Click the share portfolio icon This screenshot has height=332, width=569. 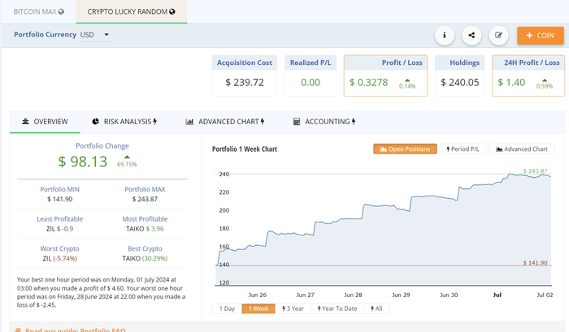(x=471, y=35)
